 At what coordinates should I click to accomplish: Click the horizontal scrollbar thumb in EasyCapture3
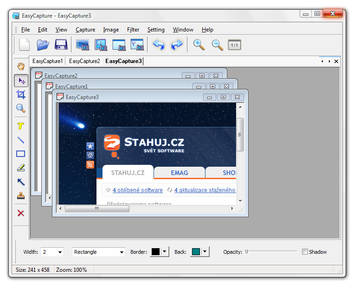click(x=97, y=208)
